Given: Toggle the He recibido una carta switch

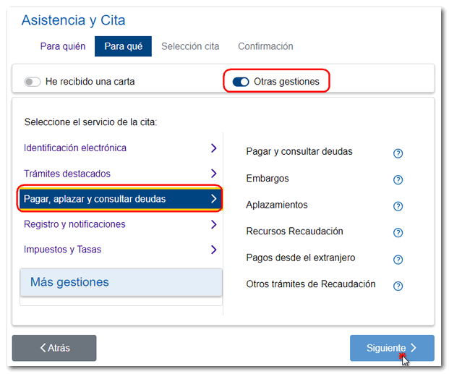Looking at the screenshot, I should click(x=32, y=82).
